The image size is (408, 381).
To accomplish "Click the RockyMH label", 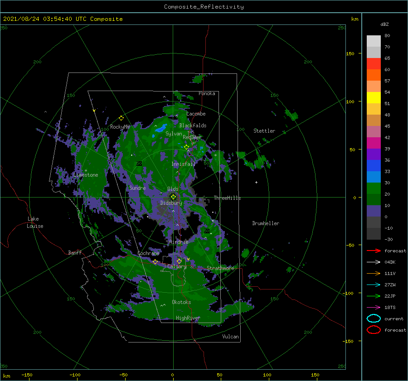I will (x=120, y=127).
